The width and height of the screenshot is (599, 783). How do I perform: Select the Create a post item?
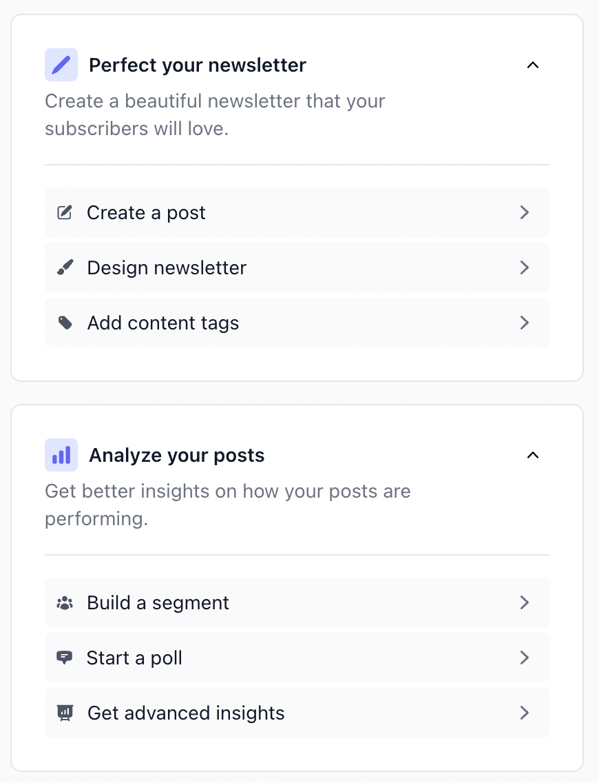coord(297,213)
